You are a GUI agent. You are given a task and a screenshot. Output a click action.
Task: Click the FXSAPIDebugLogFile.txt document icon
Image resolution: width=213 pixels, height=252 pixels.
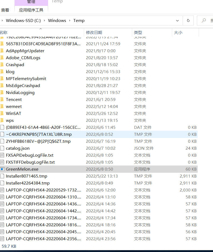2,155
